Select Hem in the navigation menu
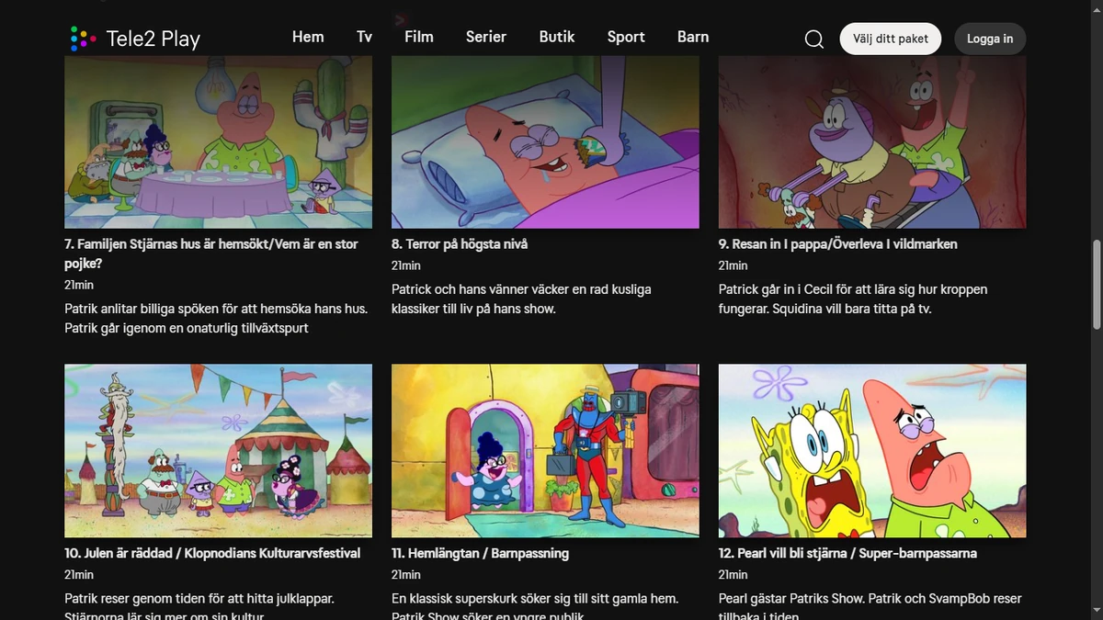Viewport: 1103px width, 620px height. click(x=308, y=37)
